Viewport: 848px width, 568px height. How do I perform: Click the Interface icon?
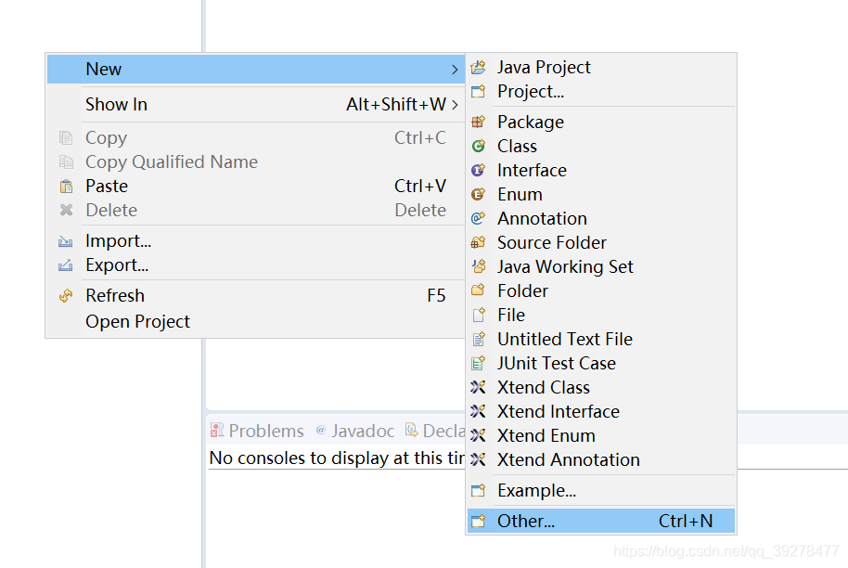478,170
